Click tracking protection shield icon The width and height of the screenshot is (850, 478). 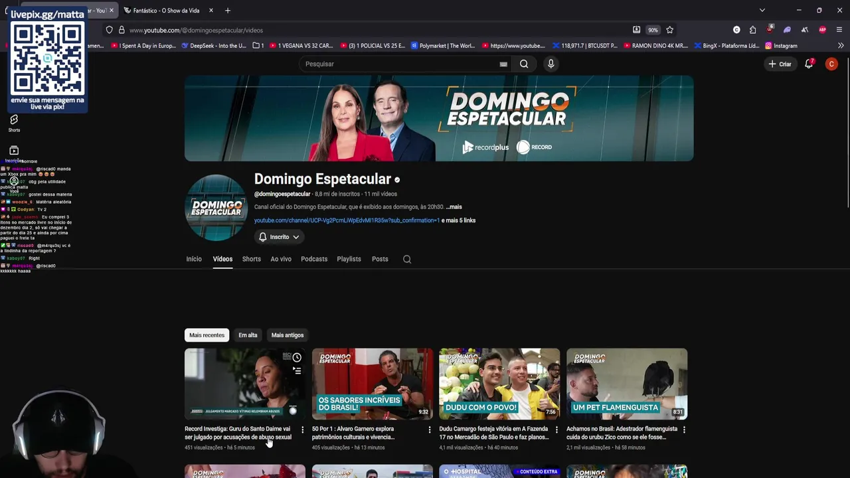tap(110, 30)
